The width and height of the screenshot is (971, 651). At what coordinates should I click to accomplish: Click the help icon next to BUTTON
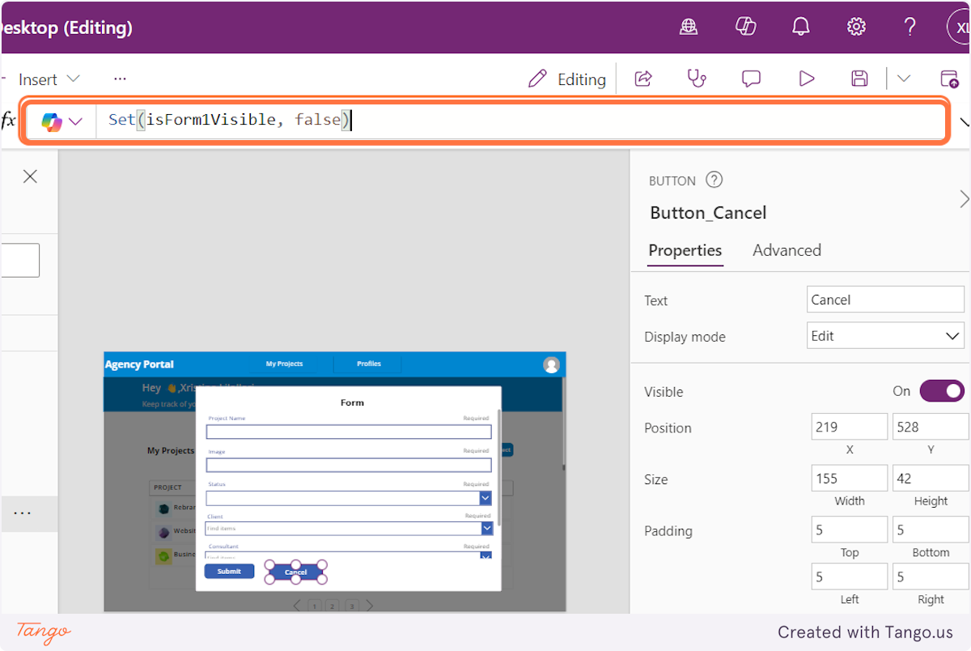(714, 180)
